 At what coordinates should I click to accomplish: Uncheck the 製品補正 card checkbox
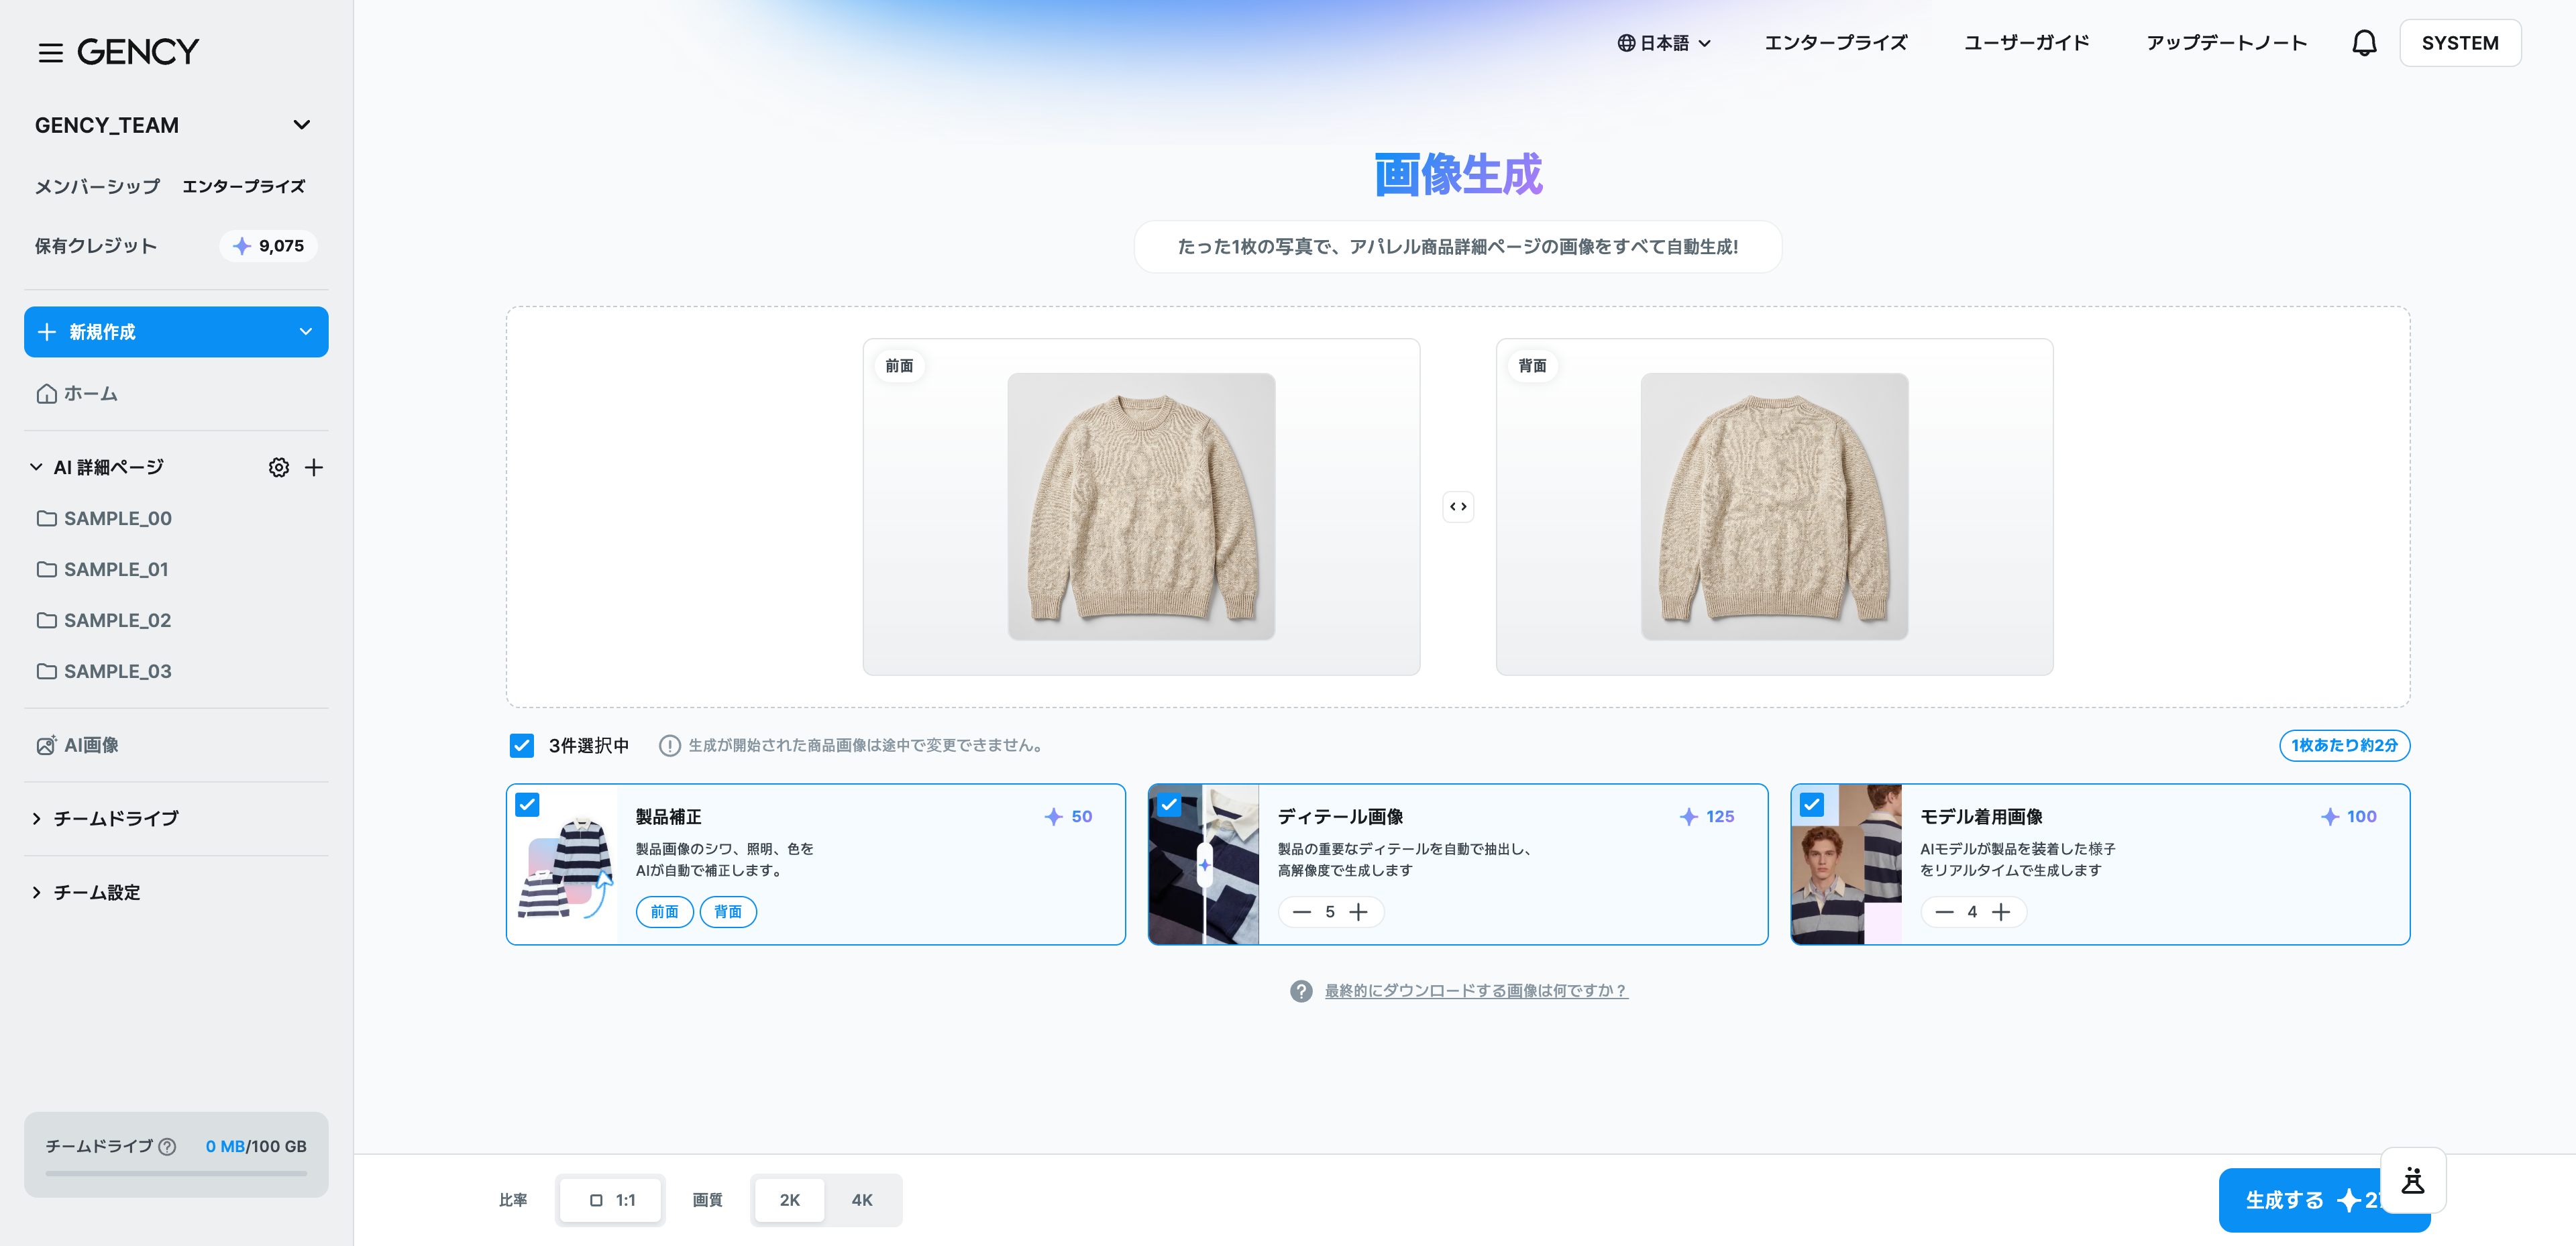tap(527, 804)
